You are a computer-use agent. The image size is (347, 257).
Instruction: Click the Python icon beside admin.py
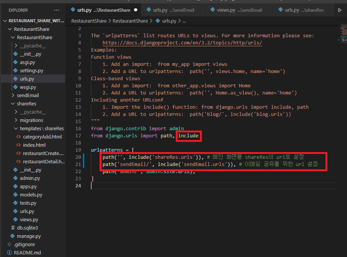pyautogui.click(x=15, y=178)
